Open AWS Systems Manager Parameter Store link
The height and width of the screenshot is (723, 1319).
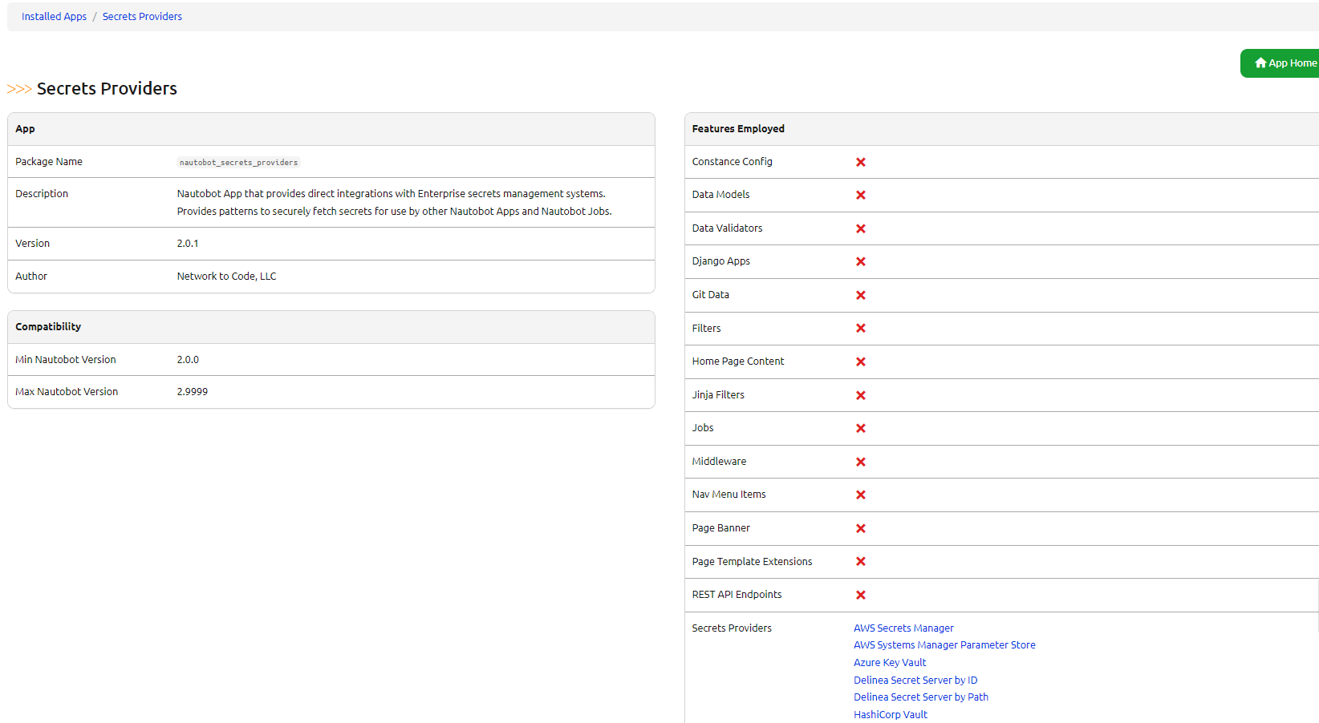944,645
